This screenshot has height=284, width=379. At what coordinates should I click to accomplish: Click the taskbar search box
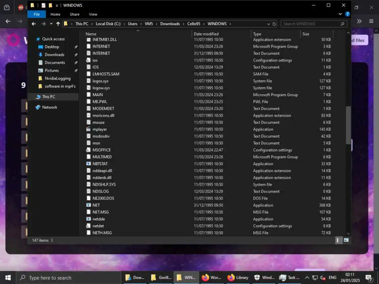click(x=68, y=278)
